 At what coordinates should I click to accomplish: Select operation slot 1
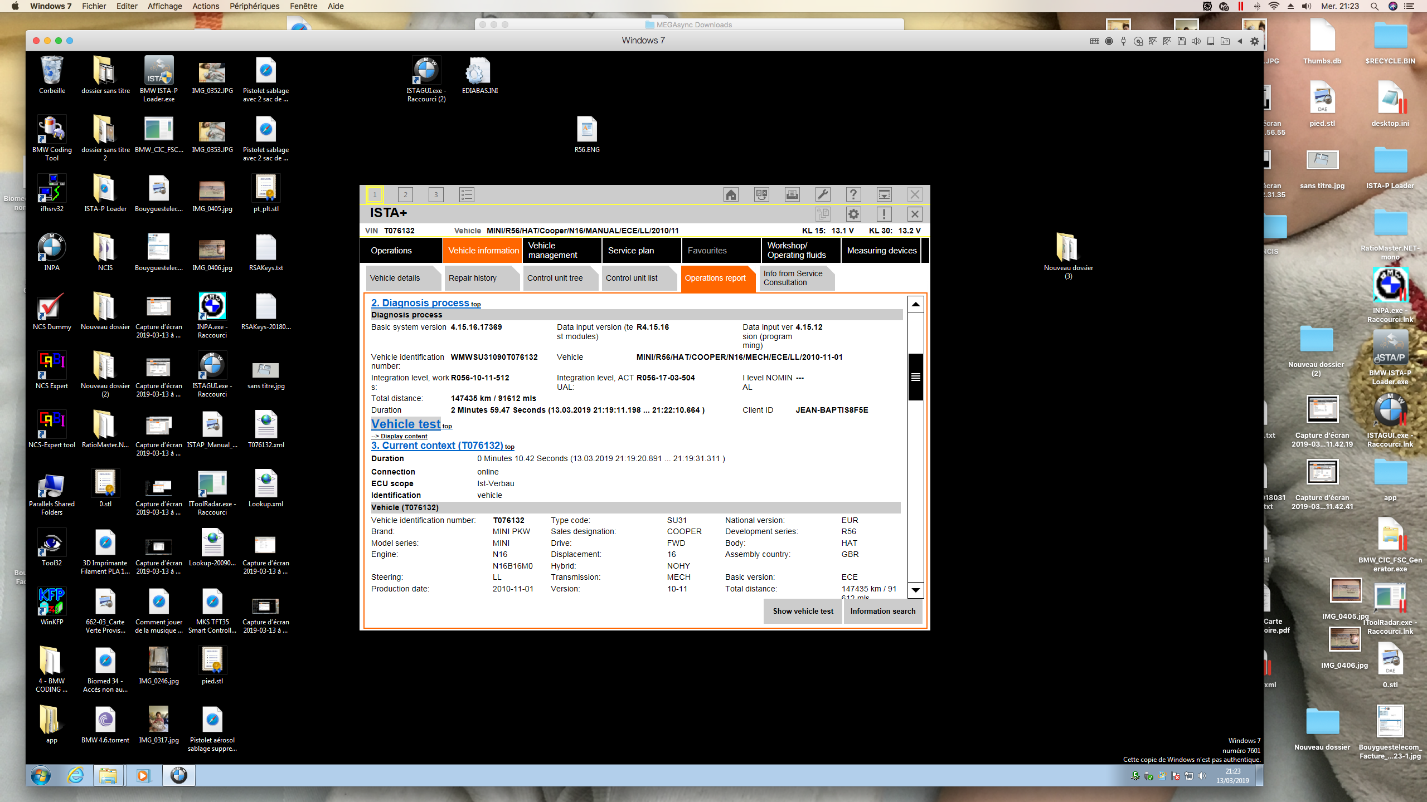pos(375,194)
